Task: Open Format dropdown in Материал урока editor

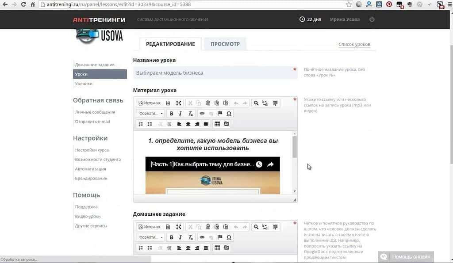Action: (150, 114)
